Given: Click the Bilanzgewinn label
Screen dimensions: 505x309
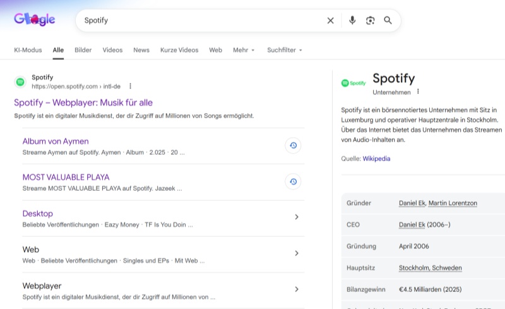Looking at the screenshot, I should pyautogui.click(x=366, y=289).
